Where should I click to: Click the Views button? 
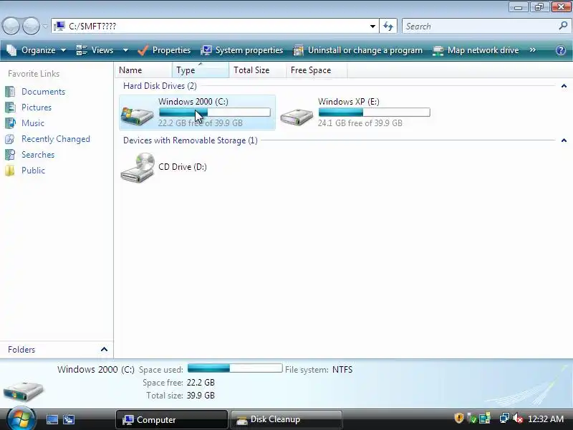95,50
